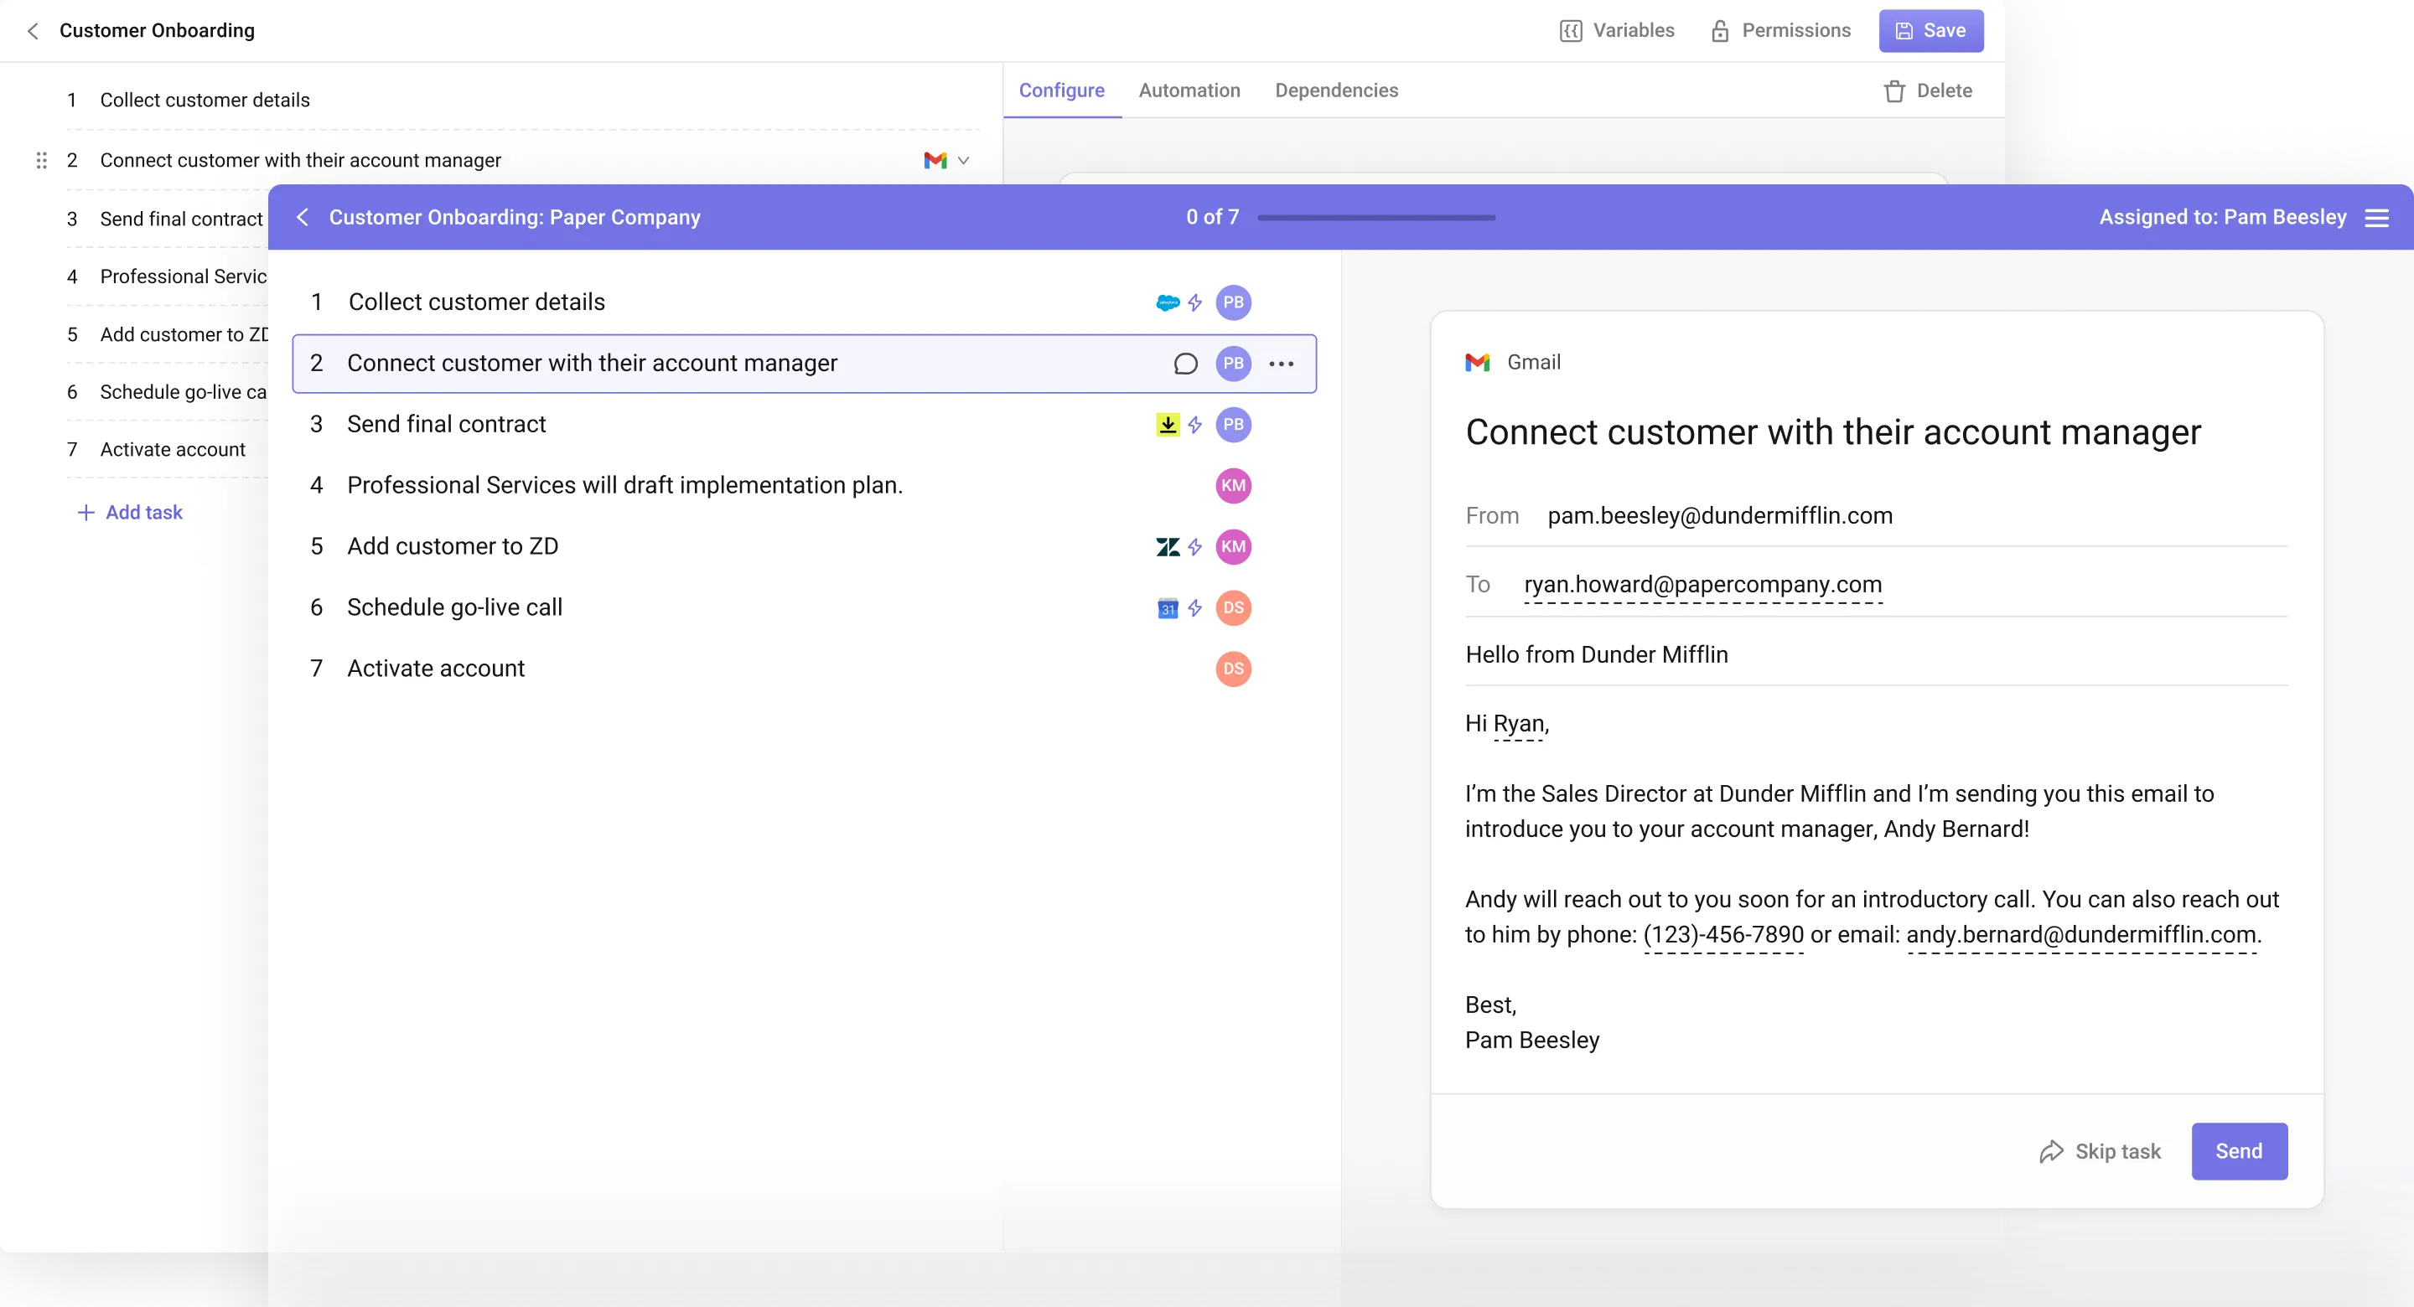Click drag handle on task 2 row
The image size is (2414, 1307).
[x=41, y=160]
